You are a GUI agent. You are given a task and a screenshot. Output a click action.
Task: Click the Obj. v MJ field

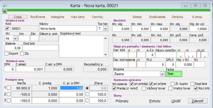(185, 65)
